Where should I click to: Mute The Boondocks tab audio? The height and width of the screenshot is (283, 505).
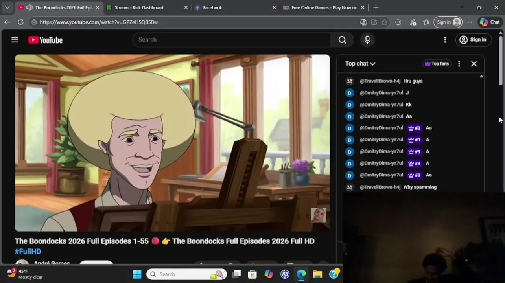pyautogui.click(x=29, y=7)
